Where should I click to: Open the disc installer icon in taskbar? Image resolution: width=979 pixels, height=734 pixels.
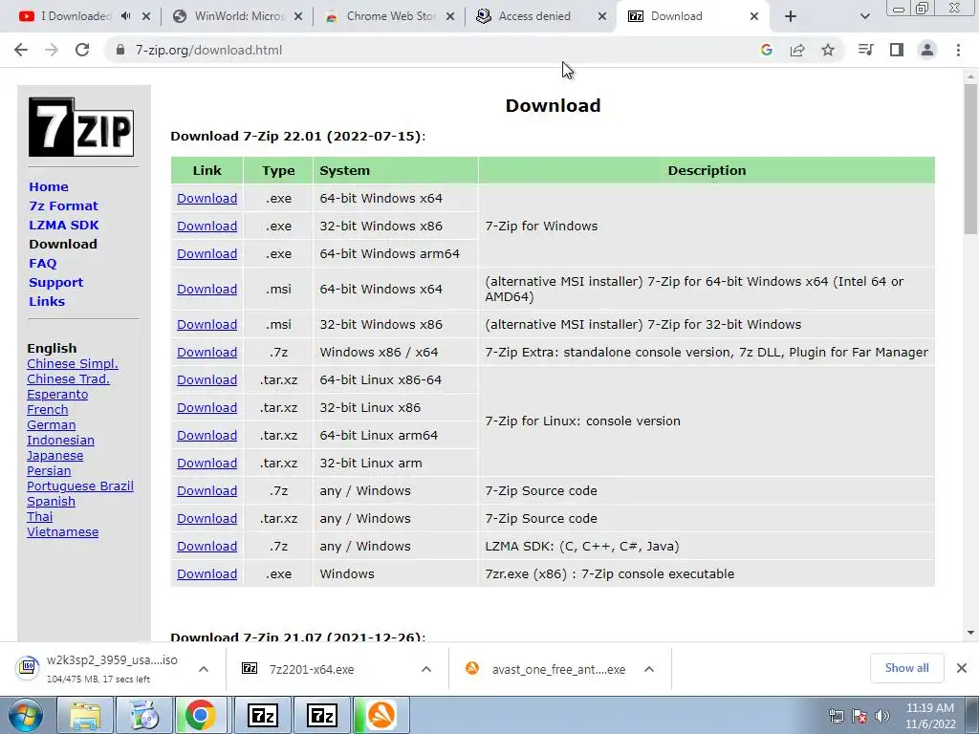[144, 715]
